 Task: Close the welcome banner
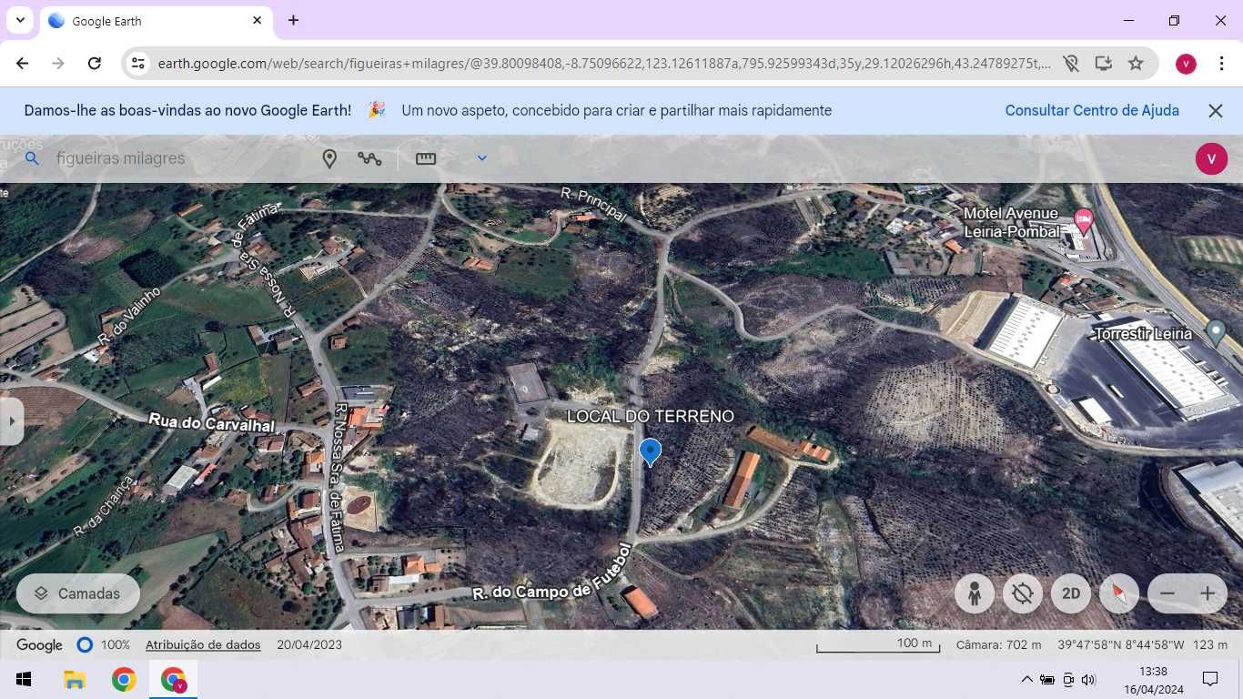tap(1216, 110)
